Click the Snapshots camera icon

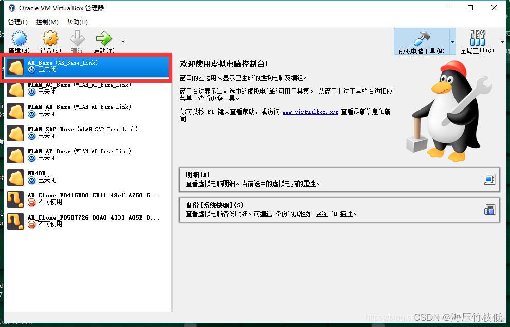[x=489, y=210]
